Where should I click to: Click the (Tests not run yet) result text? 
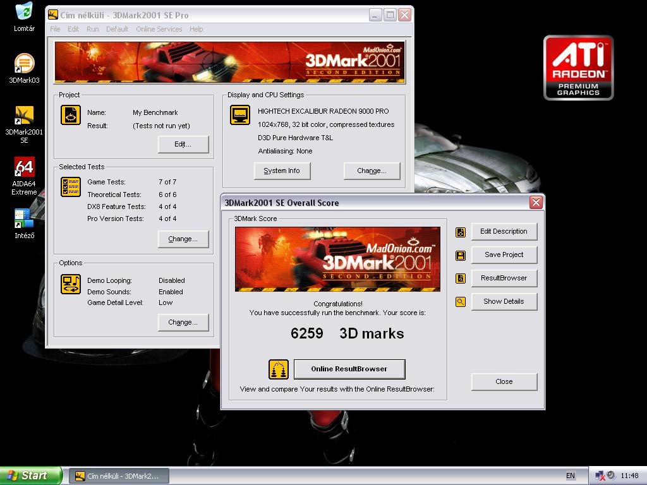(x=161, y=126)
